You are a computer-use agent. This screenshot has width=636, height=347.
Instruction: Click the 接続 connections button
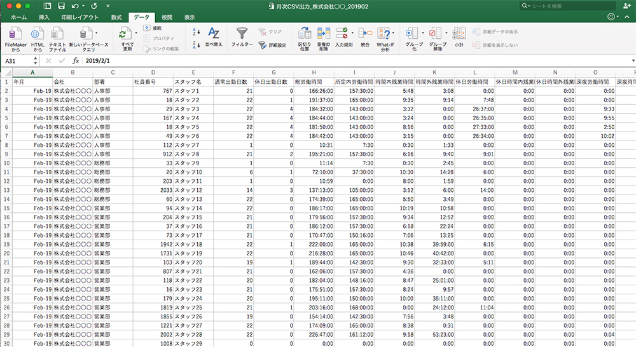(153, 29)
